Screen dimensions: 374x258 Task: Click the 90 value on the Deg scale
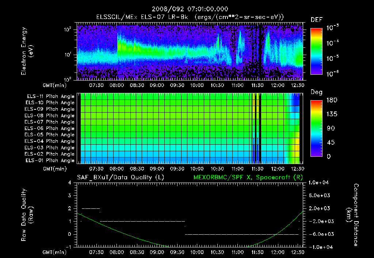click(x=331, y=129)
